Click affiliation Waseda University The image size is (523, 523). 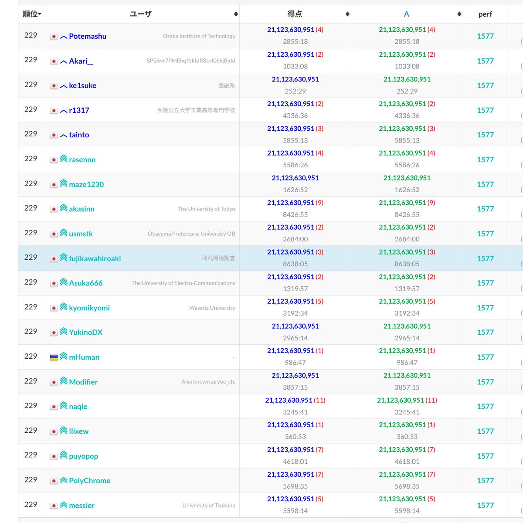click(212, 308)
